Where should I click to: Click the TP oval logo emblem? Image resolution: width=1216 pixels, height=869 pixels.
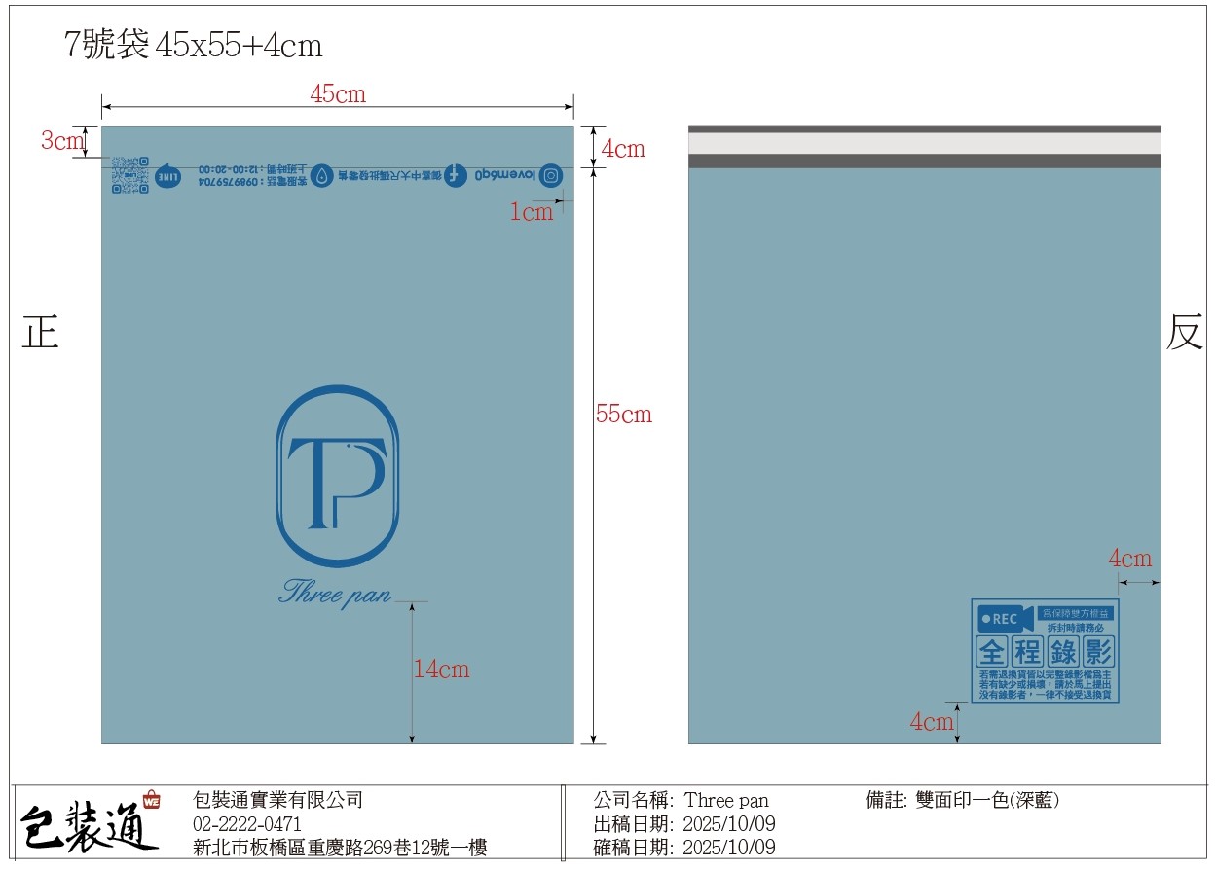(337, 476)
